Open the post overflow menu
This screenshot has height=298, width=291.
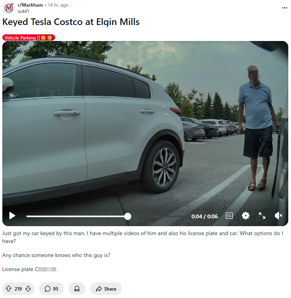pyautogui.click(x=284, y=8)
